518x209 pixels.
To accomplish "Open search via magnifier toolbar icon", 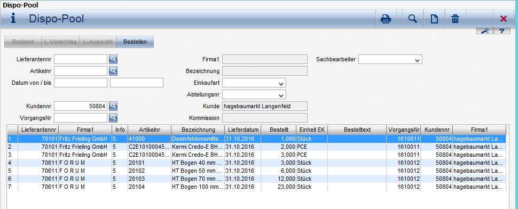I will click(x=412, y=19).
